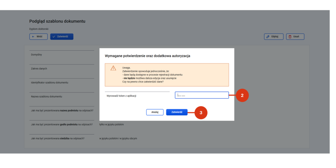Click the Usuń button
The height and width of the screenshot is (168, 336).
pos(295,37)
